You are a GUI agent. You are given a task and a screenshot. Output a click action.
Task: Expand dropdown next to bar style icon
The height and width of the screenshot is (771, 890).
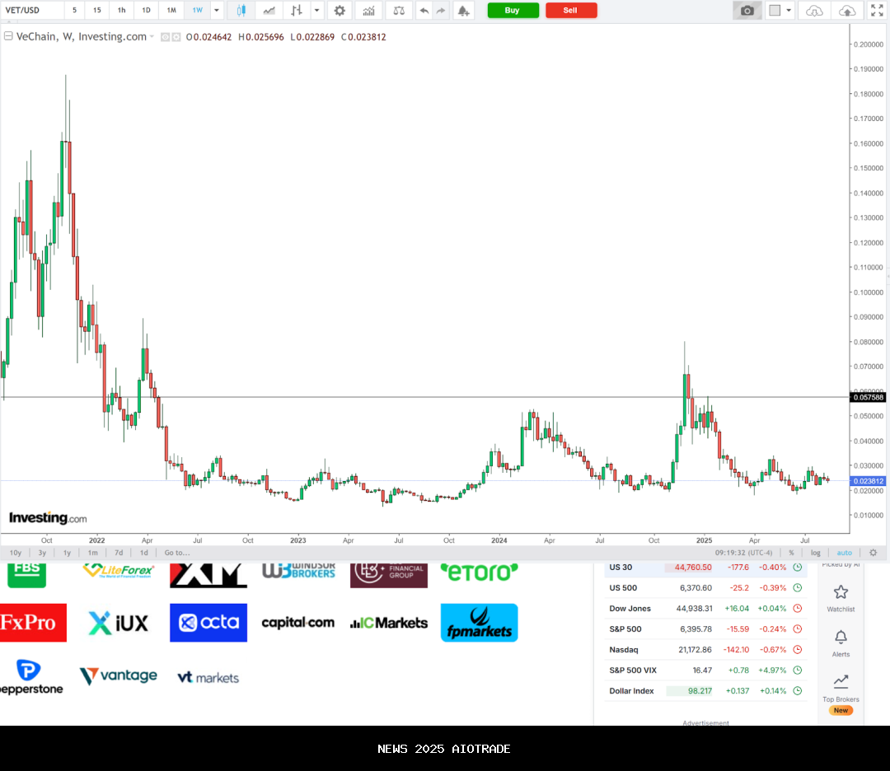pyautogui.click(x=317, y=11)
